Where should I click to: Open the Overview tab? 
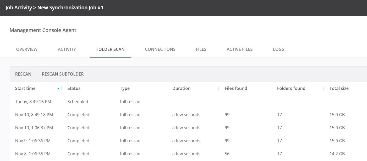(27, 49)
